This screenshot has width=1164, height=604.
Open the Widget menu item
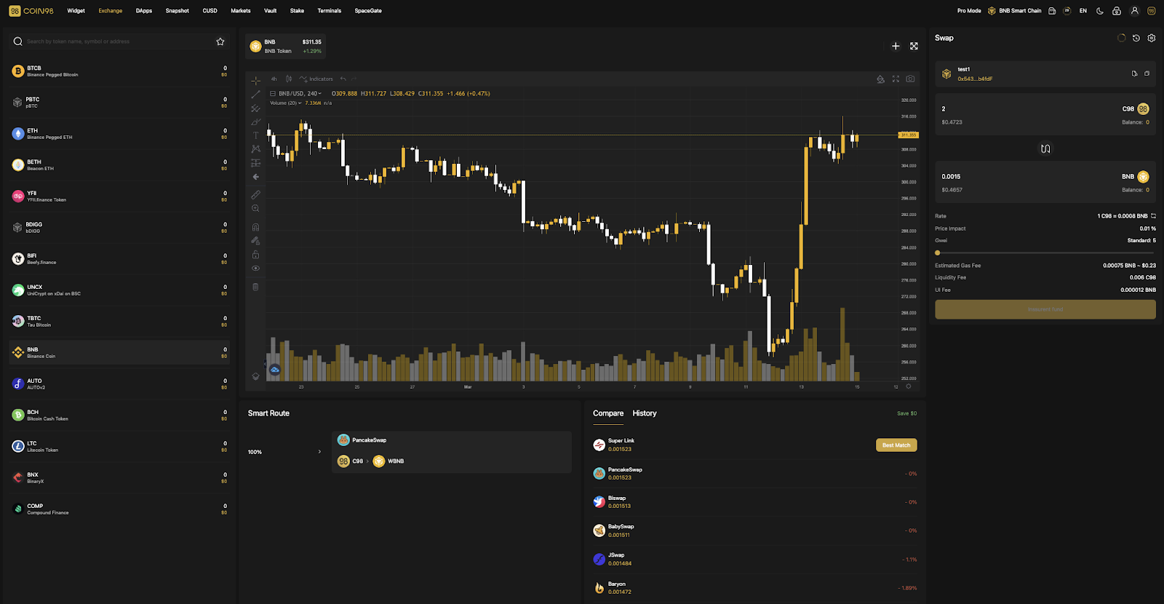tap(76, 11)
